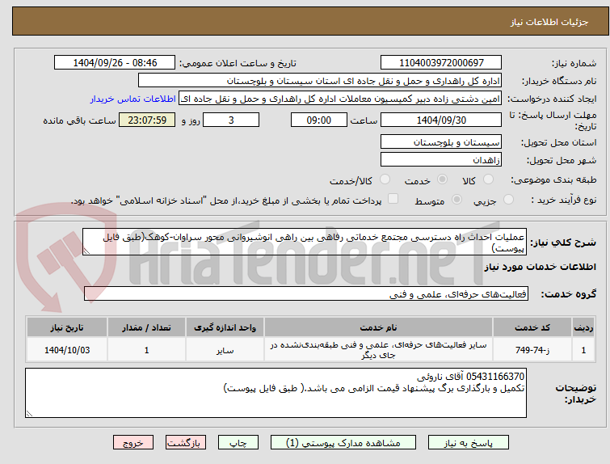610x464 pixels.
Task: Open 'مشاهده مدارک پیوستی (1)' attachments
Action: 343,443
